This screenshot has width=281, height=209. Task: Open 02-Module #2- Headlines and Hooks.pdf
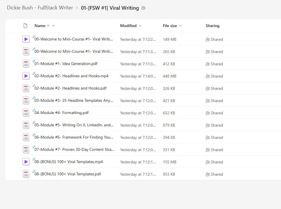70,88
